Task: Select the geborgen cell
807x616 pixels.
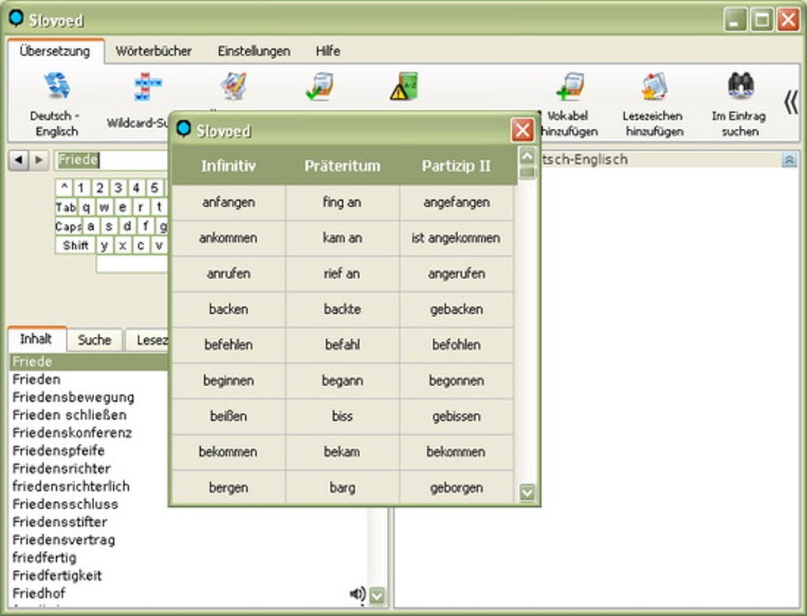Action: 457,487
